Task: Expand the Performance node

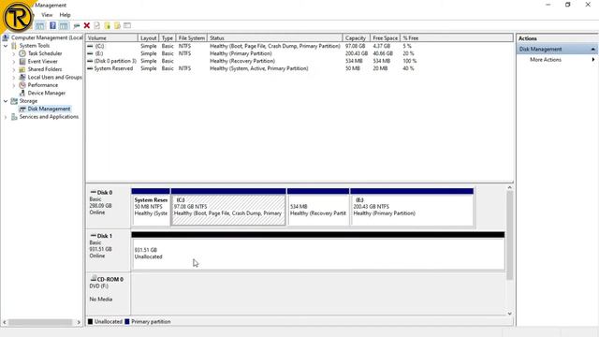Action: [x=14, y=85]
